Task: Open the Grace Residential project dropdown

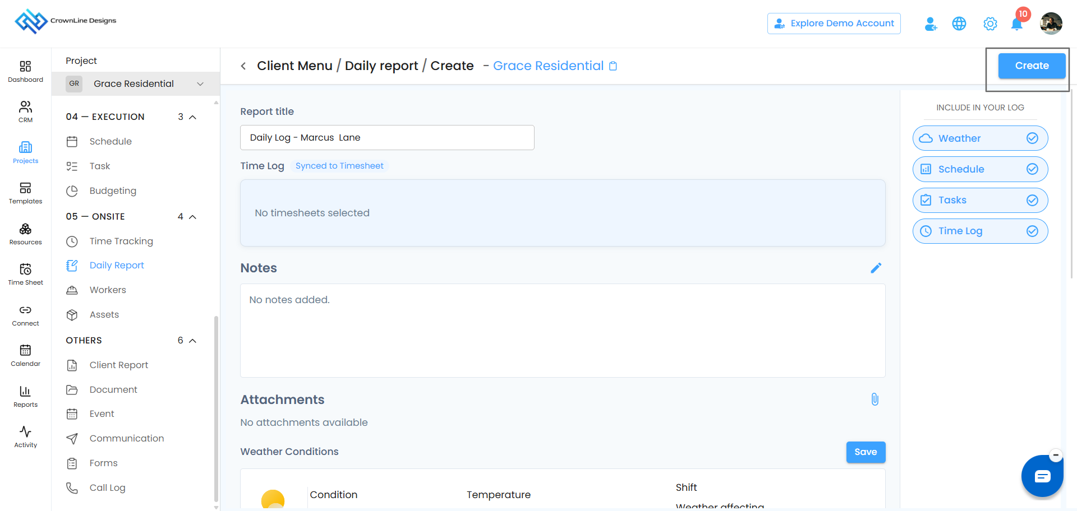Action: coord(135,83)
